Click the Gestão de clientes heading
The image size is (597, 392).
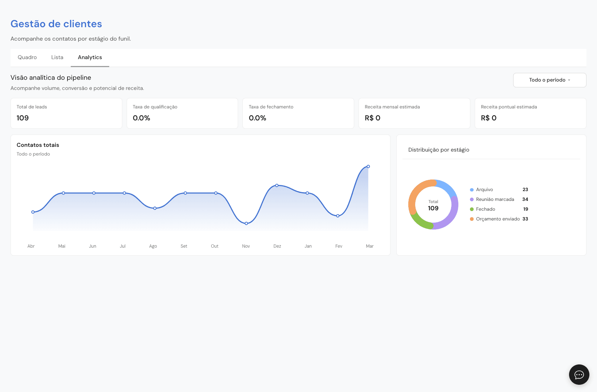pyautogui.click(x=56, y=24)
